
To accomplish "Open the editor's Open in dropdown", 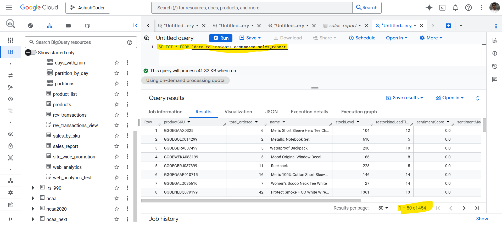I will click(397, 38).
